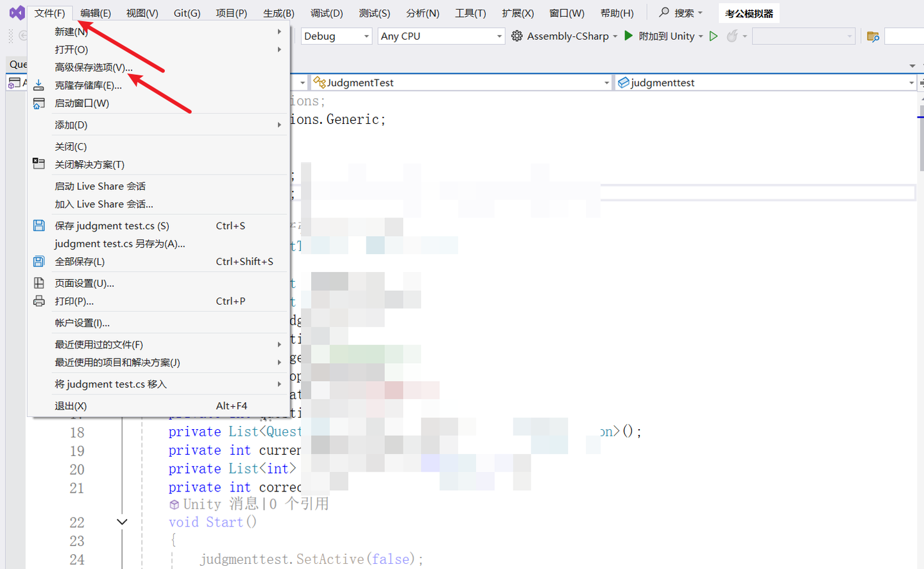Click the 启动窗口 window icon
Image resolution: width=924 pixels, height=569 pixels.
(39, 103)
